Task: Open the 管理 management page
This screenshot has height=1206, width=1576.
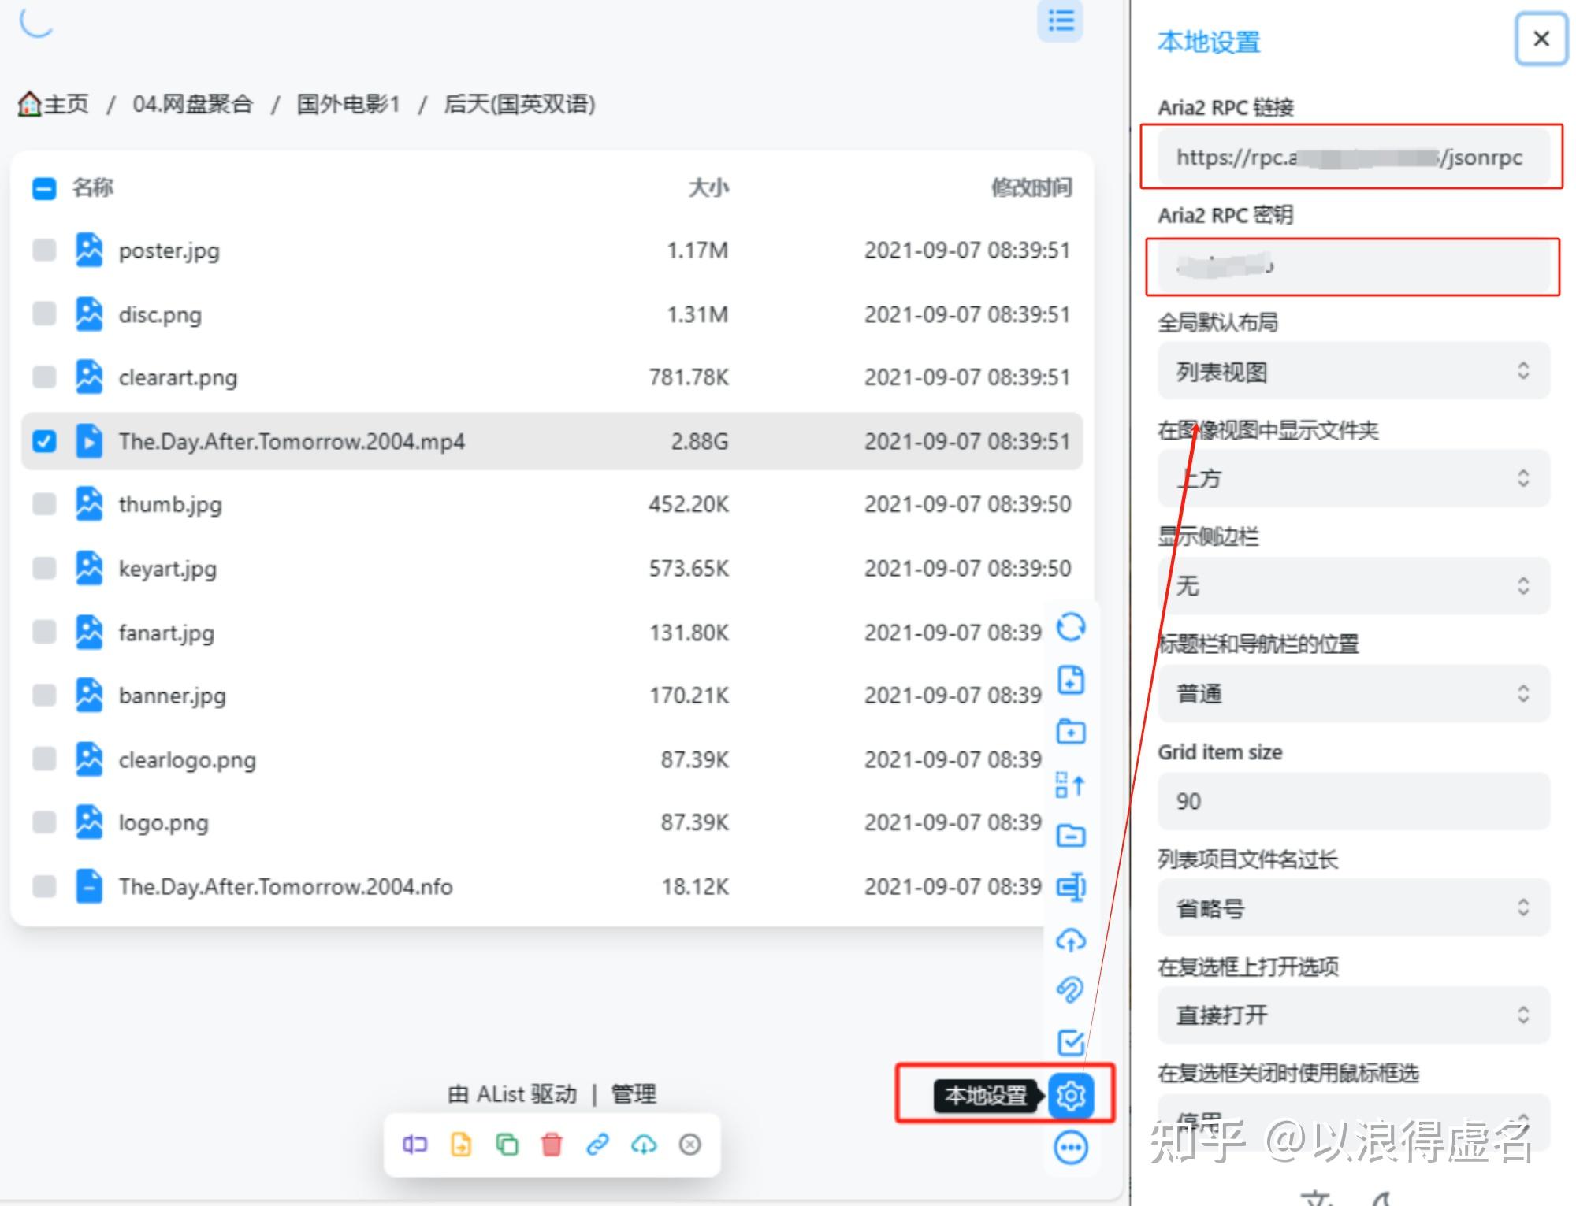Action: pyautogui.click(x=633, y=1093)
